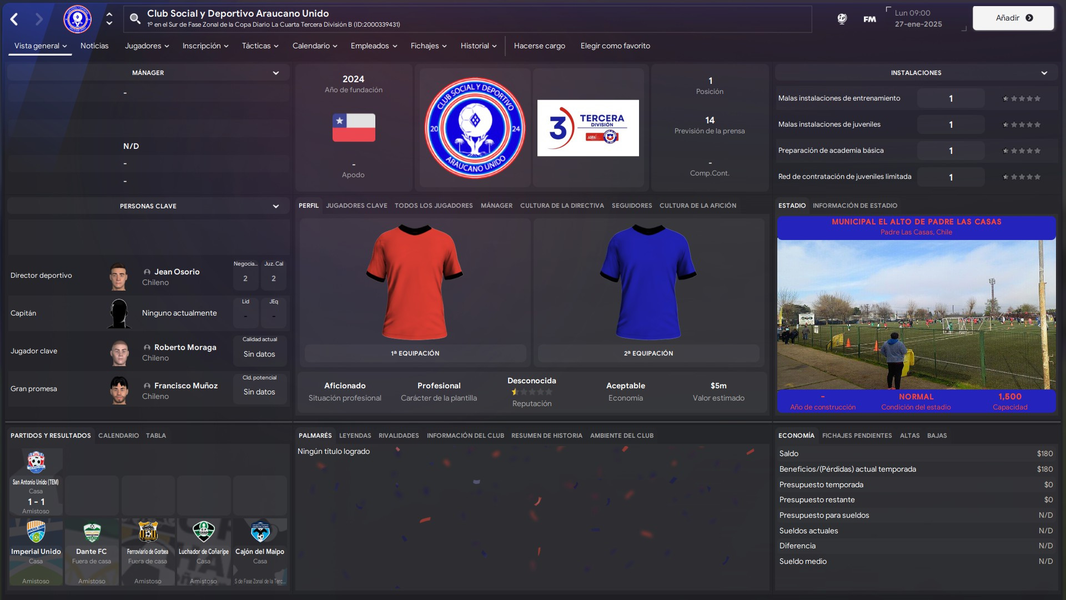
Task: Click training facilities star rating
Action: [x=1022, y=98]
